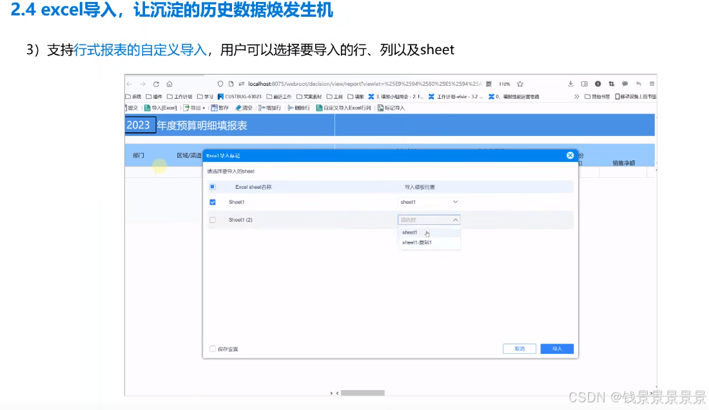Reload the page with the refresh icon
The width and height of the screenshot is (709, 410).
pyautogui.click(x=156, y=84)
